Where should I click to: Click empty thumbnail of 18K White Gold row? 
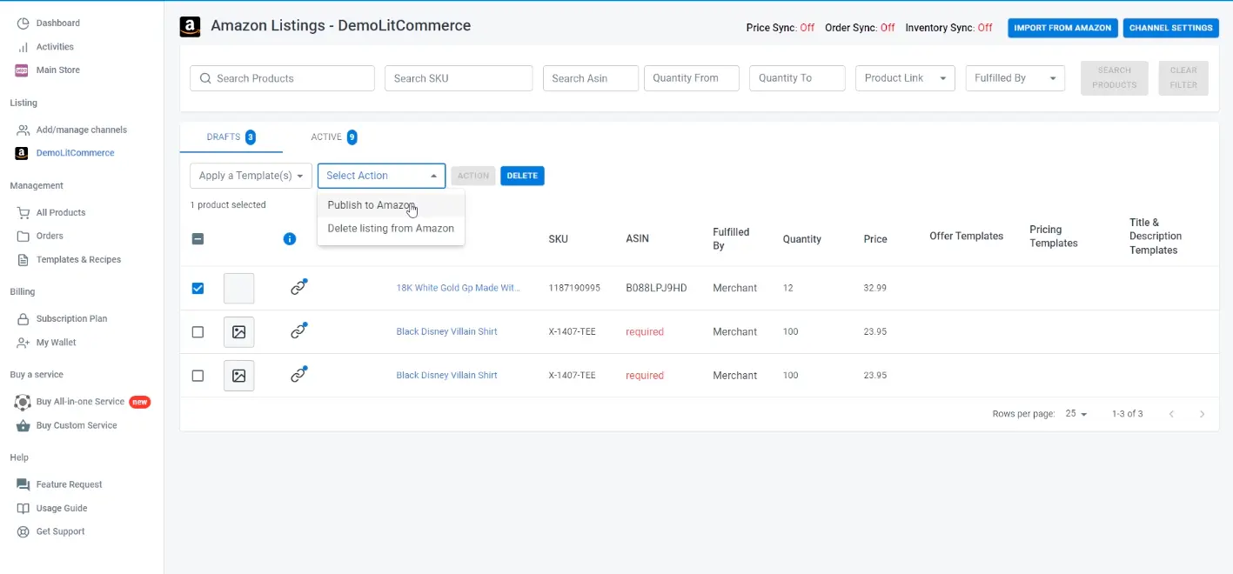[239, 288]
